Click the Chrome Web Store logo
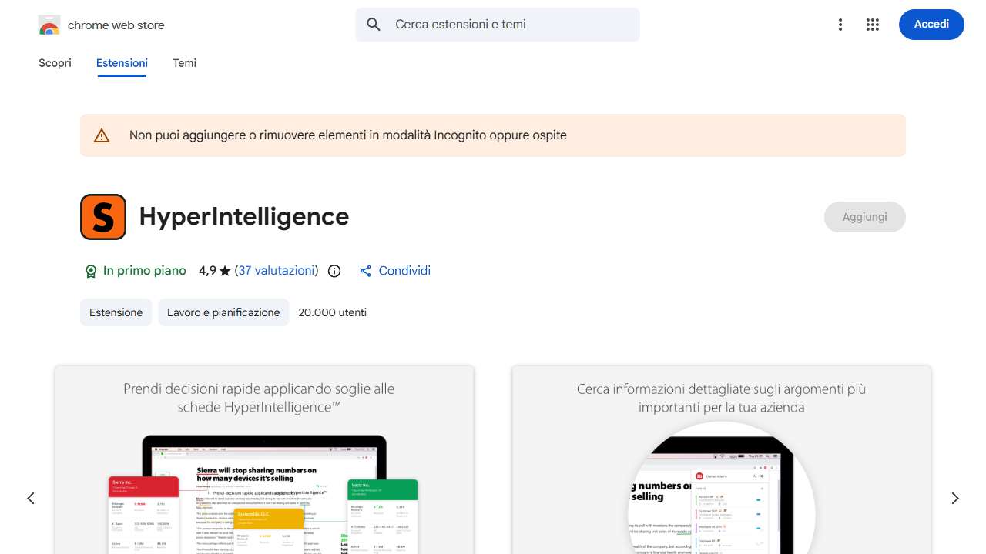986x554 pixels. pyautogui.click(x=49, y=25)
